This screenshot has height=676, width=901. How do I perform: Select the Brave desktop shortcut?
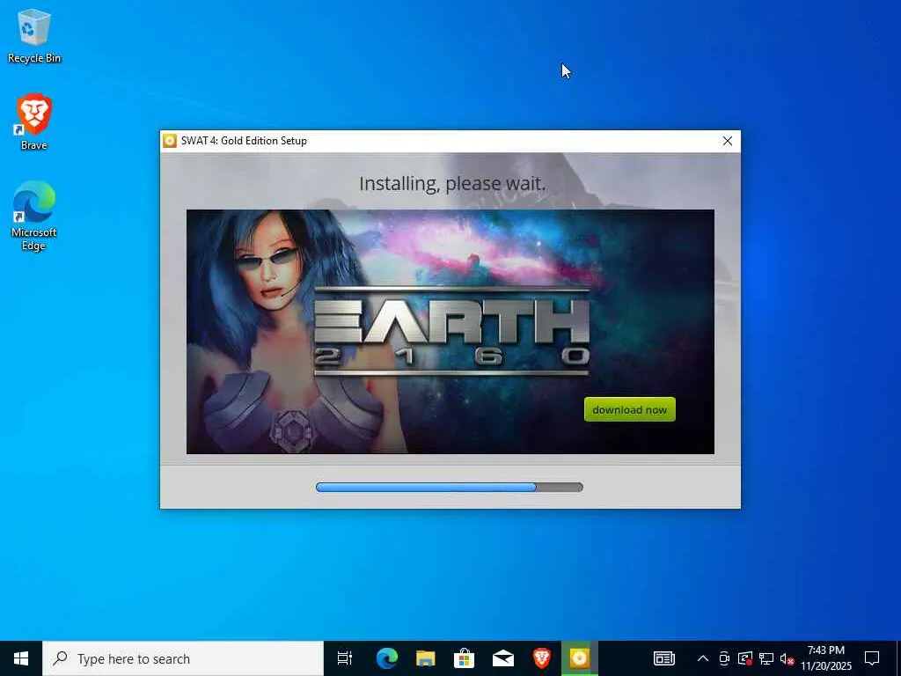click(x=34, y=122)
